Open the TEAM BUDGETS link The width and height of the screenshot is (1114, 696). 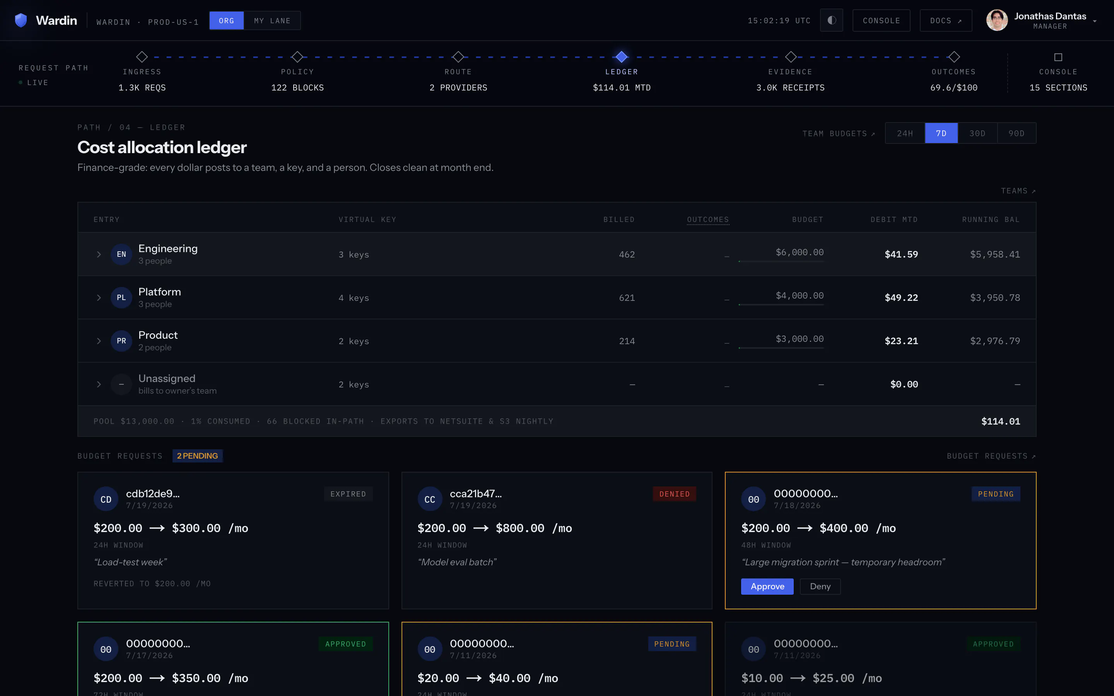coord(839,133)
